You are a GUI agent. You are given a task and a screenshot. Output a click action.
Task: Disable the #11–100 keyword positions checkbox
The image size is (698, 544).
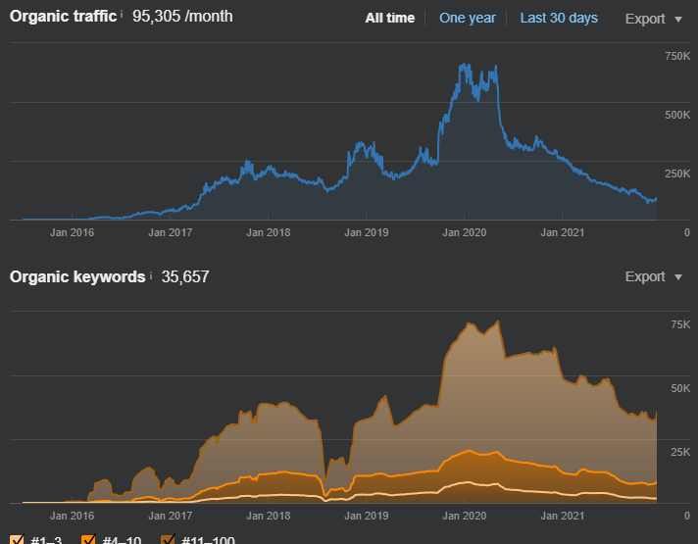(168, 539)
